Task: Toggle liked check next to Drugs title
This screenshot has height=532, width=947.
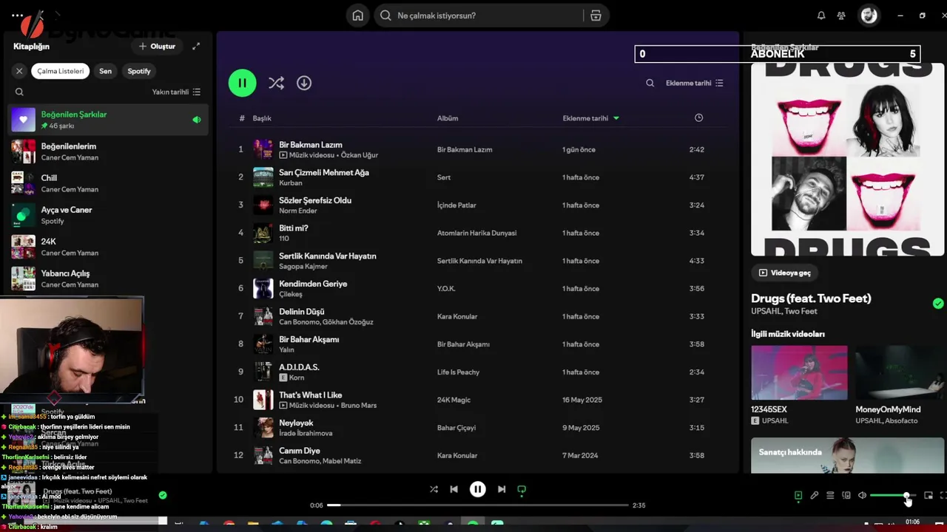Action: tap(938, 304)
